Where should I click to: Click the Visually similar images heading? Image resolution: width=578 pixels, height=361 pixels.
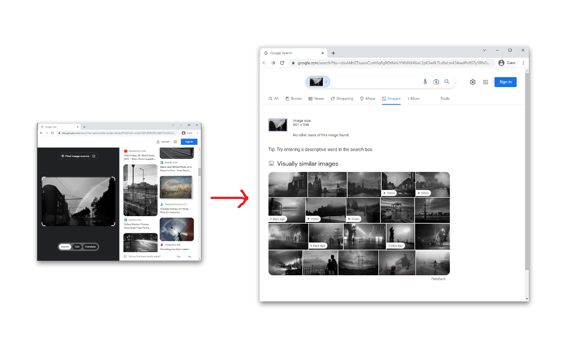click(x=308, y=164)
